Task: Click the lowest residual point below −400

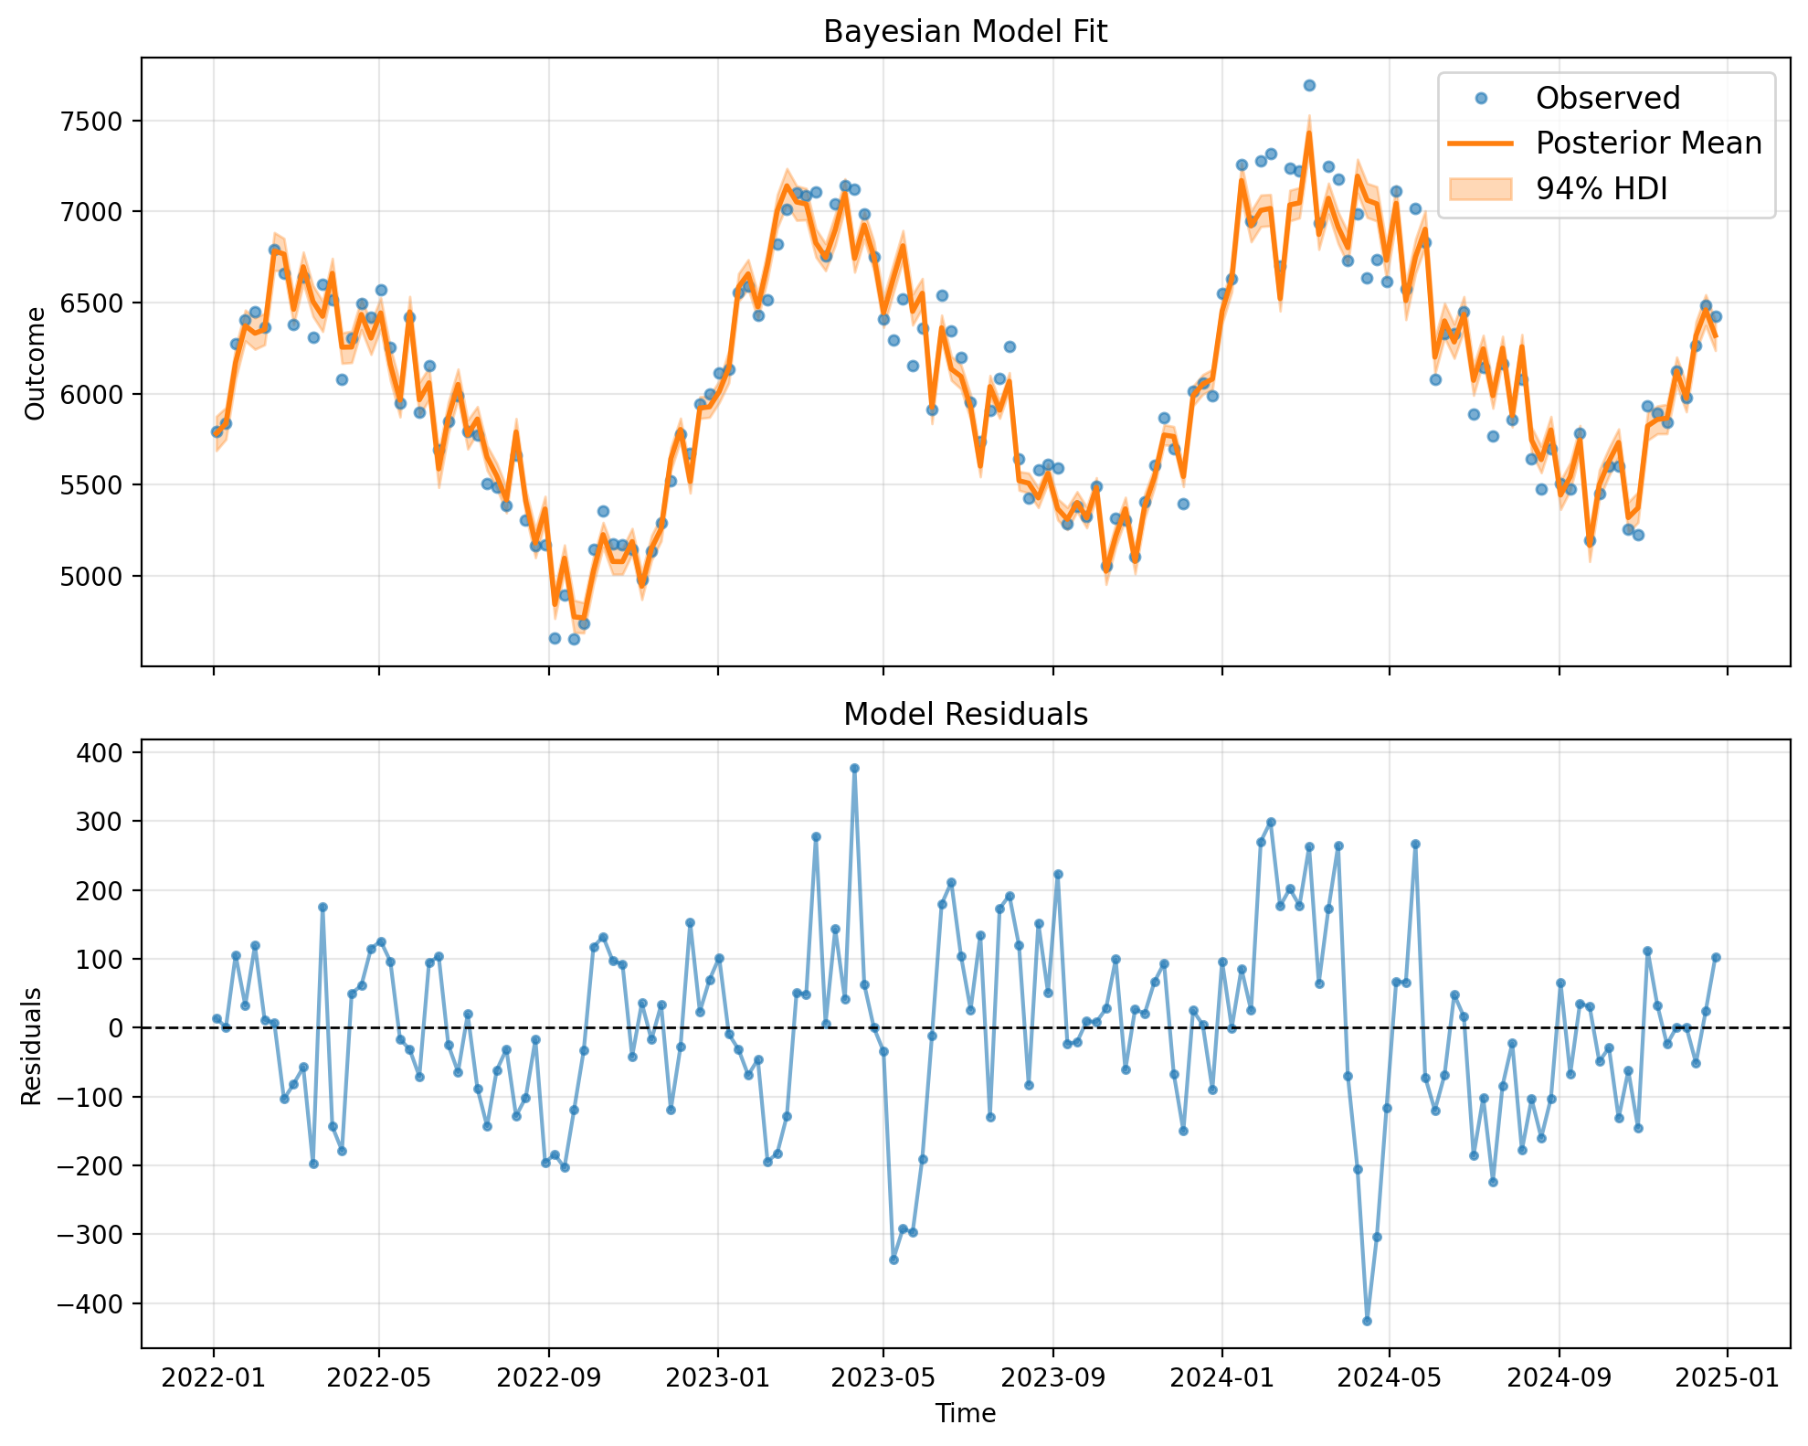Action: pos(1367,1321)
